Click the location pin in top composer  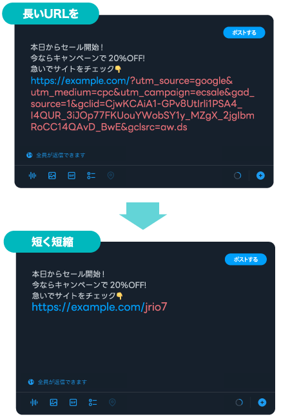111,175
